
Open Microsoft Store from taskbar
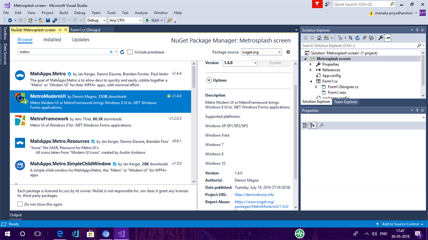(x=90, y=234)
